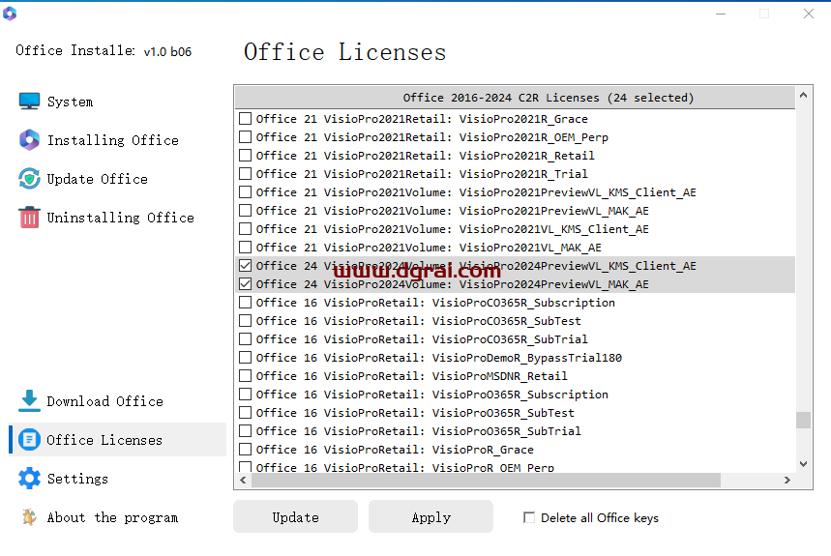The height and width of the screenshot is (556, 831).
Task: Click the horizontal scroll left arrow
Action: click(x=243, y=480)
